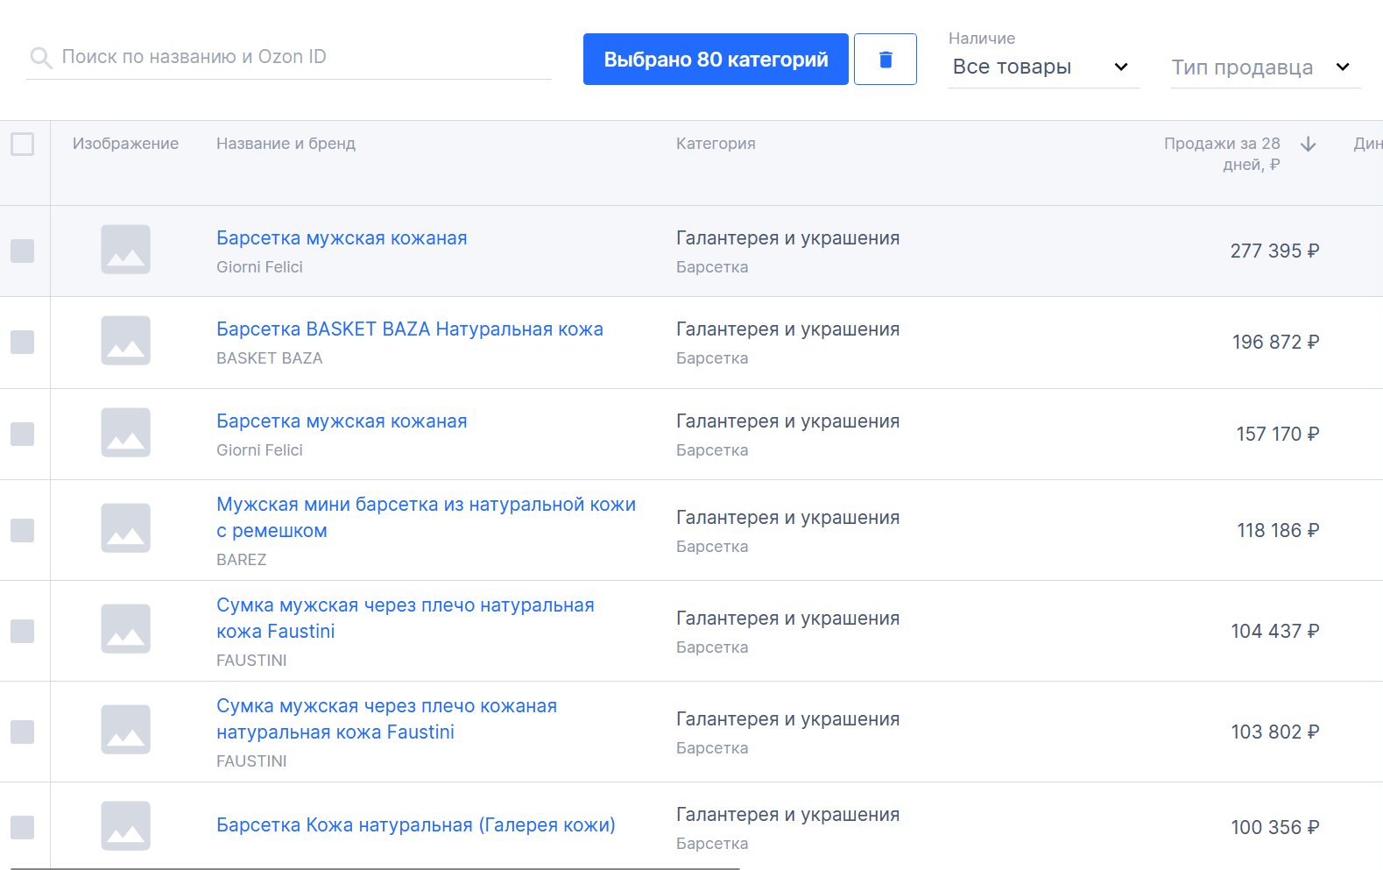Open the Наличие 'Все товары' dropdown

pyautogui.click(x=1043, y=67)
